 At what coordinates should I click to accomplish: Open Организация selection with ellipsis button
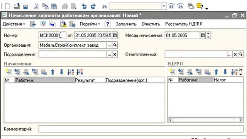pos(109,45)
